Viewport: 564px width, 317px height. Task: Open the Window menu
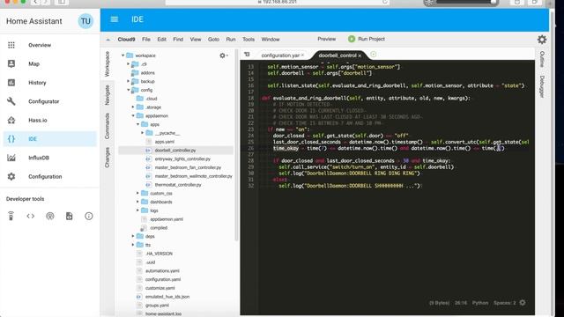(271, 39)
